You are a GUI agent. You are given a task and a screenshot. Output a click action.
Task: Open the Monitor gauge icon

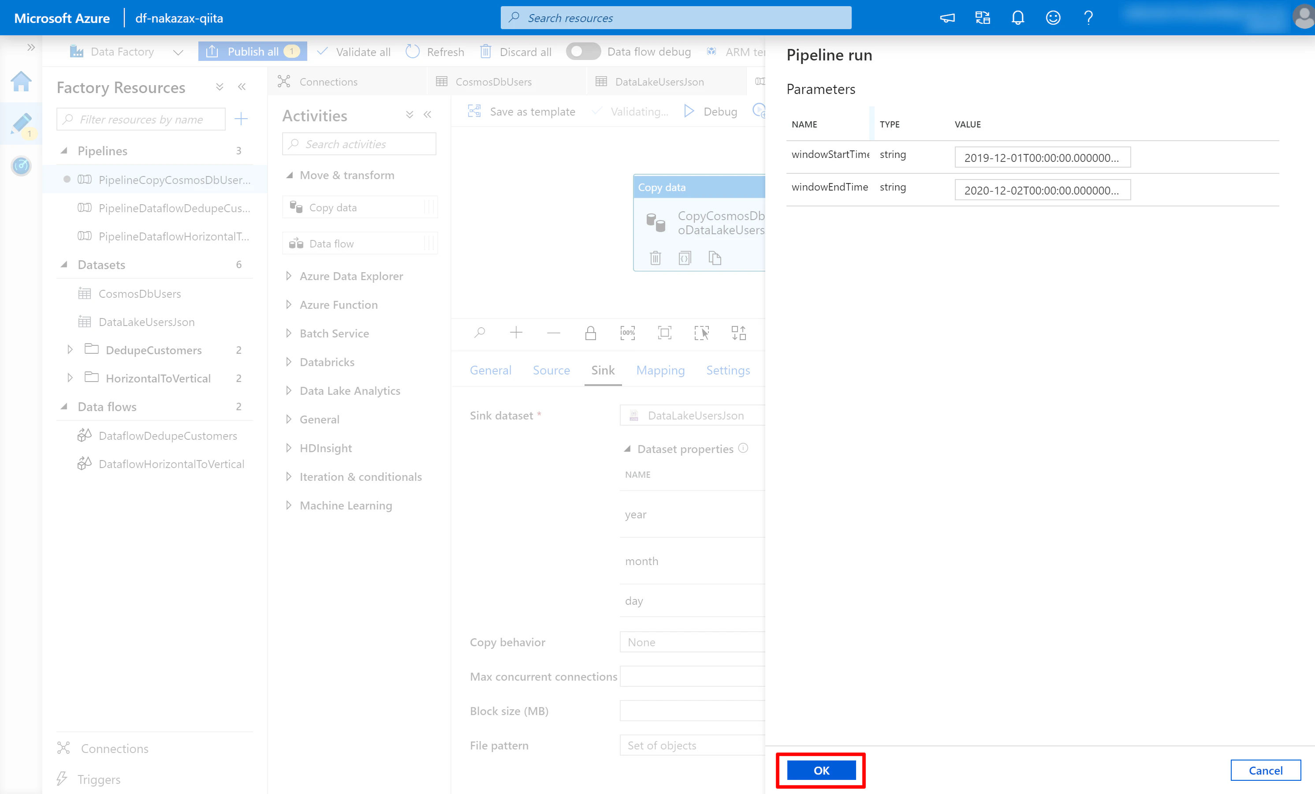(21, 166)
